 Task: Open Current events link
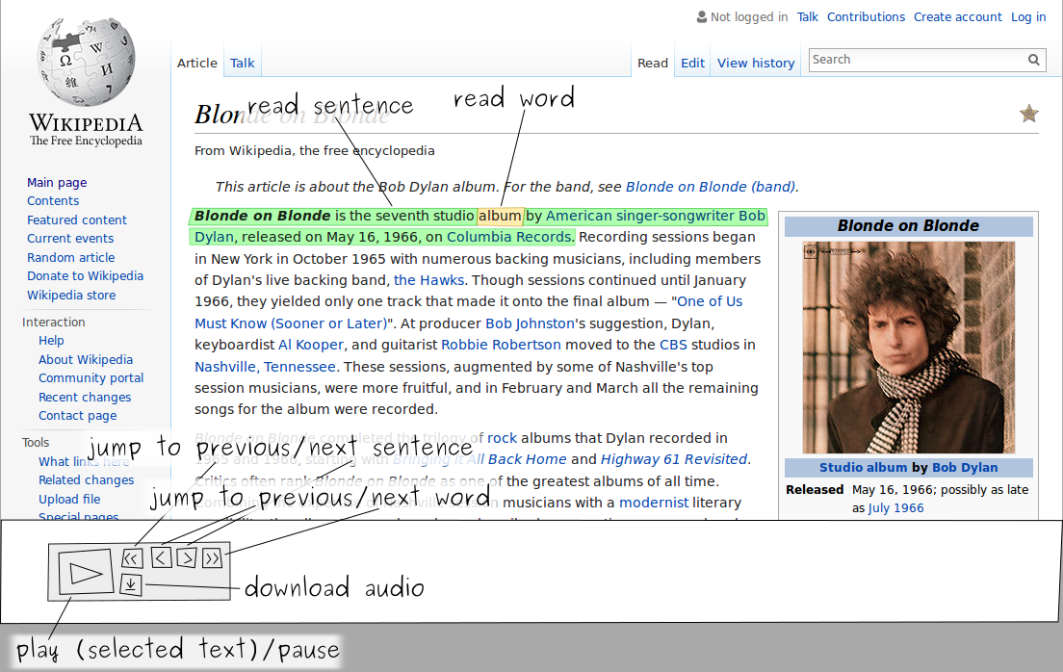click(x=70, y=239)
